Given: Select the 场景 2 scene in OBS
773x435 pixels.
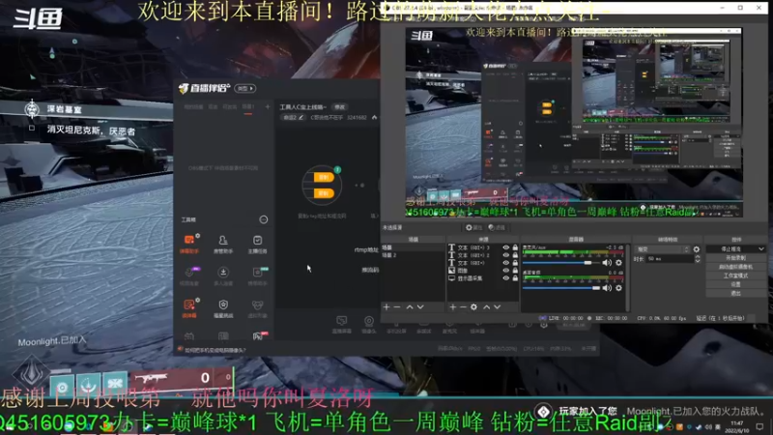Looking at the screenshot, I should [413, 255].
